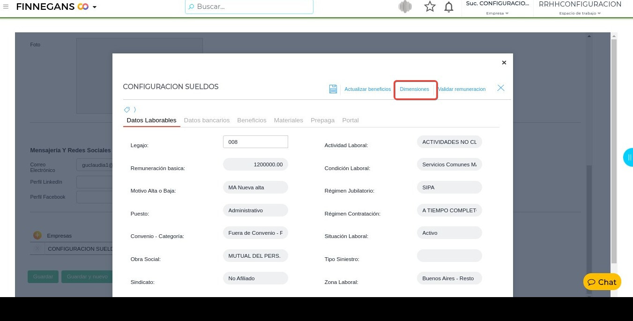Focus the Buscar search field
633x321 pixels.
pyautogui.click(x=249, y=7)
